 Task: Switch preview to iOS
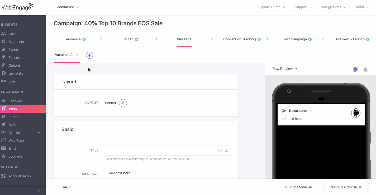click(365, 69)
